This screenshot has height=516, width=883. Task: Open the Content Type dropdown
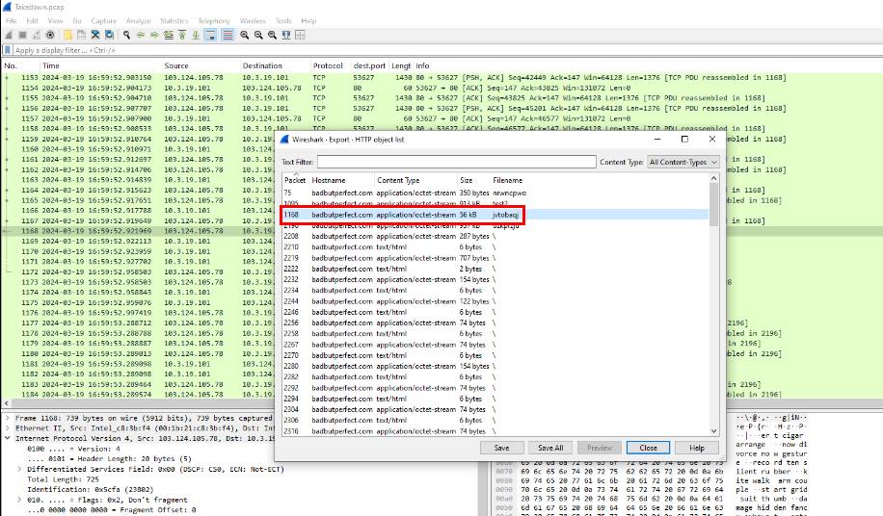[x=683, y=163]
